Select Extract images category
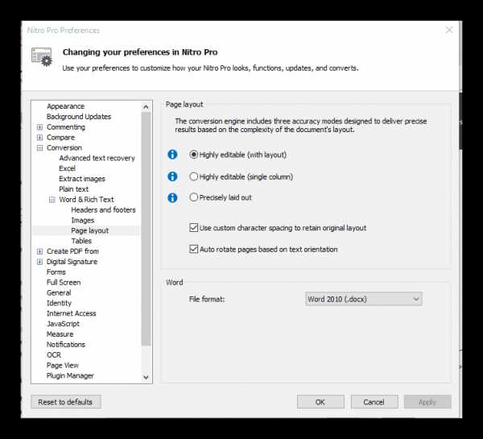The width and height of the screenshot is (483, 439). click(82, 179)
